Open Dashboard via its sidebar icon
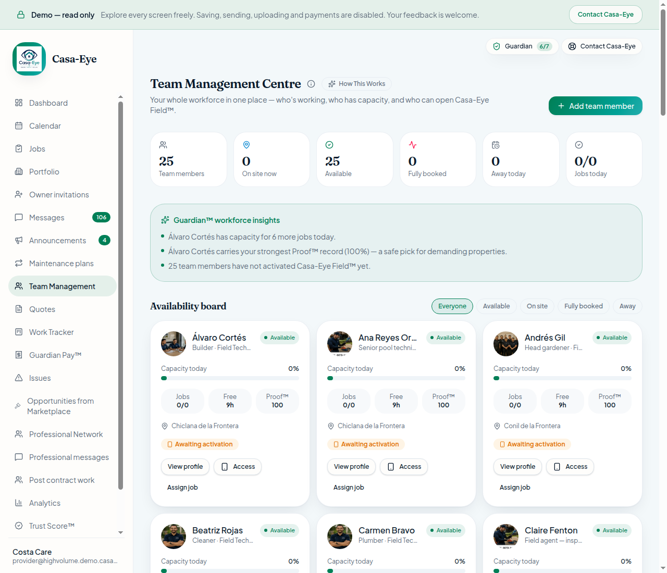This screenshot has width=667, height=573. pos(19,103)
